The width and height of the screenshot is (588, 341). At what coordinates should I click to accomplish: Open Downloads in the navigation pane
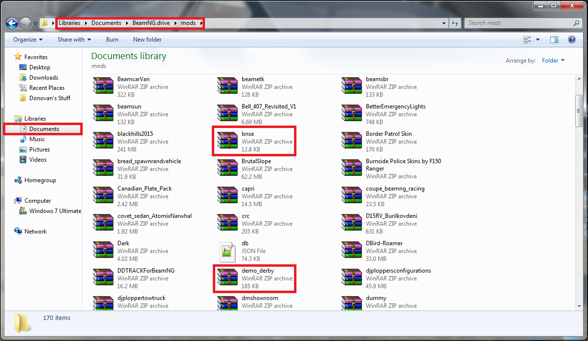tap(44, 78)
